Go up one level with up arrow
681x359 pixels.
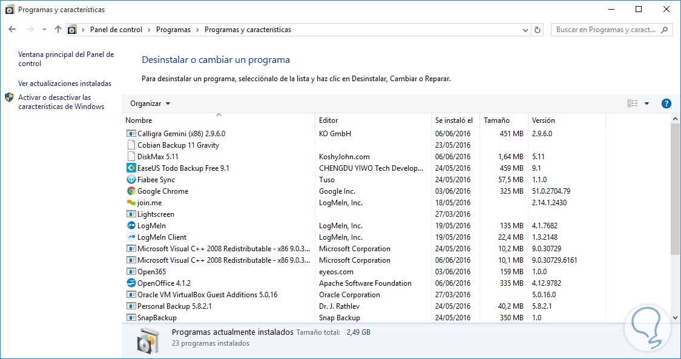pyautogui.click(x=58, y=29)
